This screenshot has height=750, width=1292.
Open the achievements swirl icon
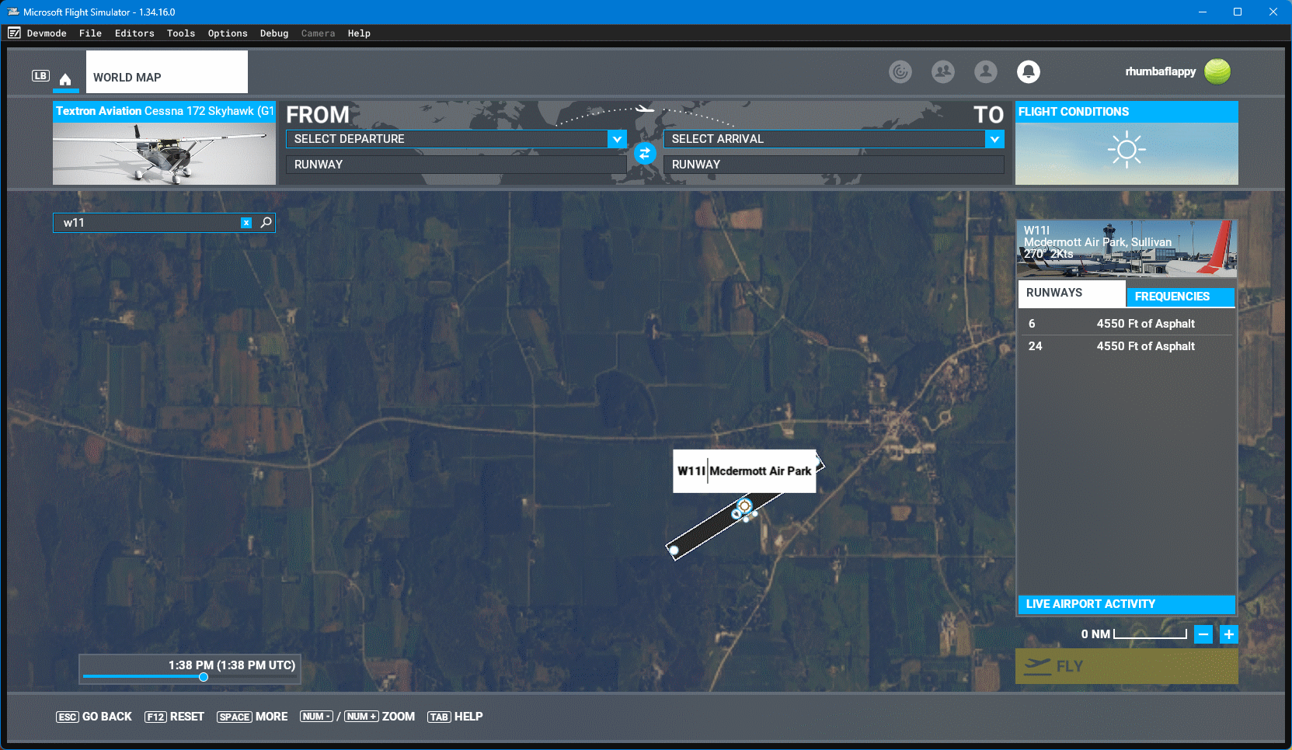[900, 71]
